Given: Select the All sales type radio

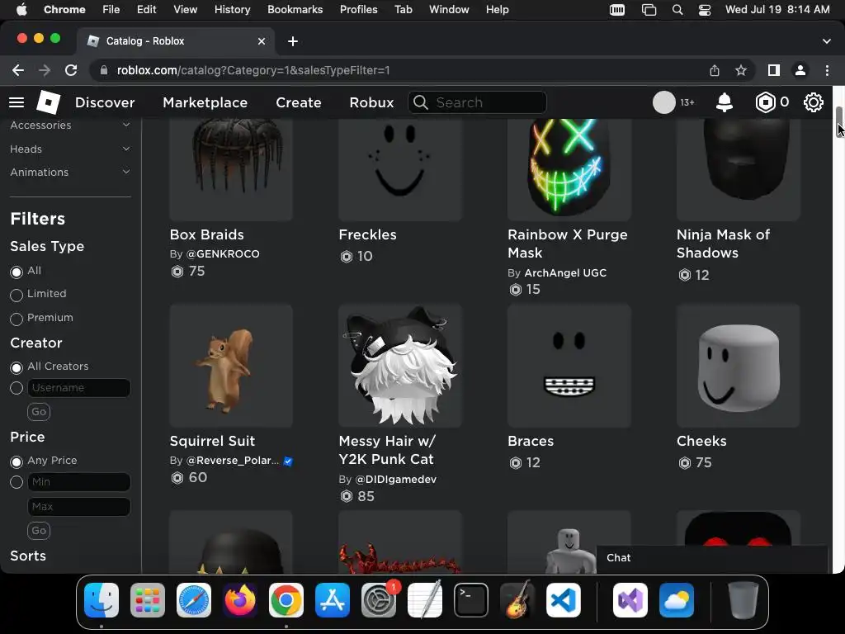Looking at the screenshot, I should click(x=17, y=272).
